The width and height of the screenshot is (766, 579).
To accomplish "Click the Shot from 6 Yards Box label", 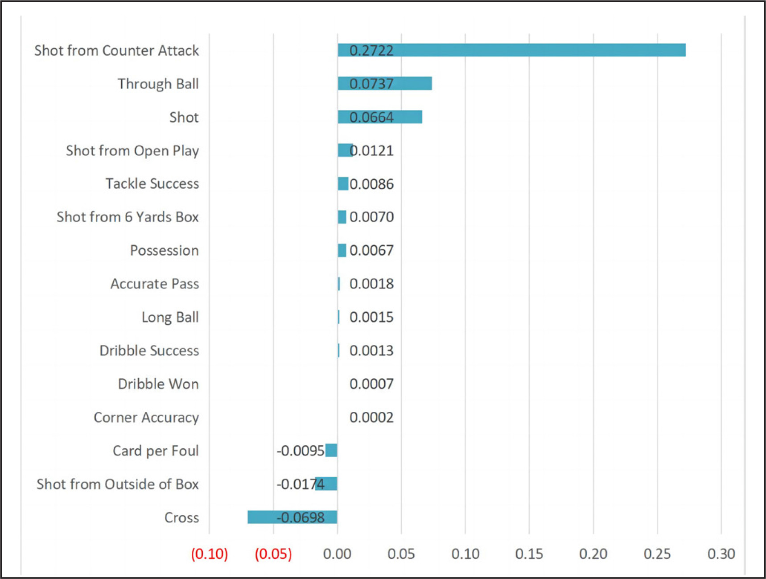I will [128, 217].
